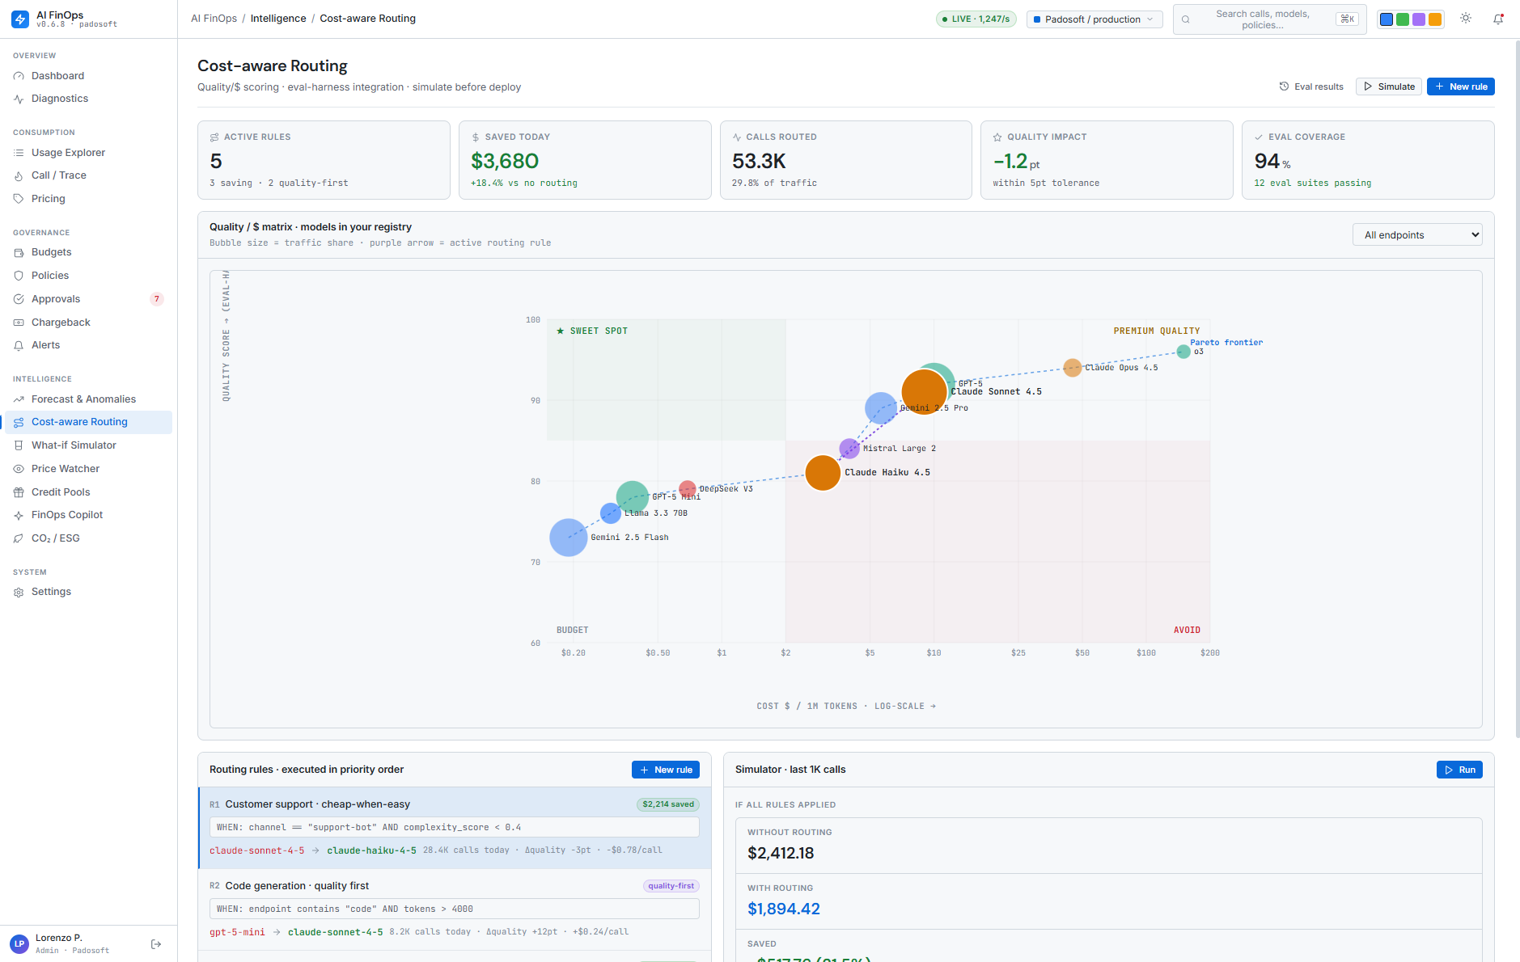Click the Gemini 2.5 Flash bubble in the chart
The width and height of the screenshot is (1520, 962).
pyautogui.click(x=569, y=538)
